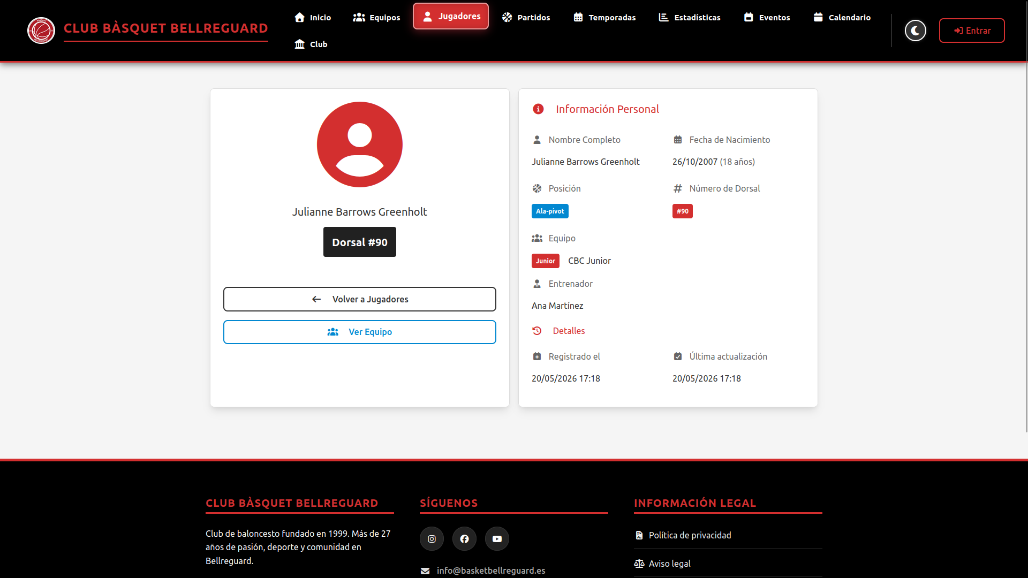The height and width of the screenshot is (578, 1028).
Task: Open the Instagram link in the footer
Action: [432, 538]
